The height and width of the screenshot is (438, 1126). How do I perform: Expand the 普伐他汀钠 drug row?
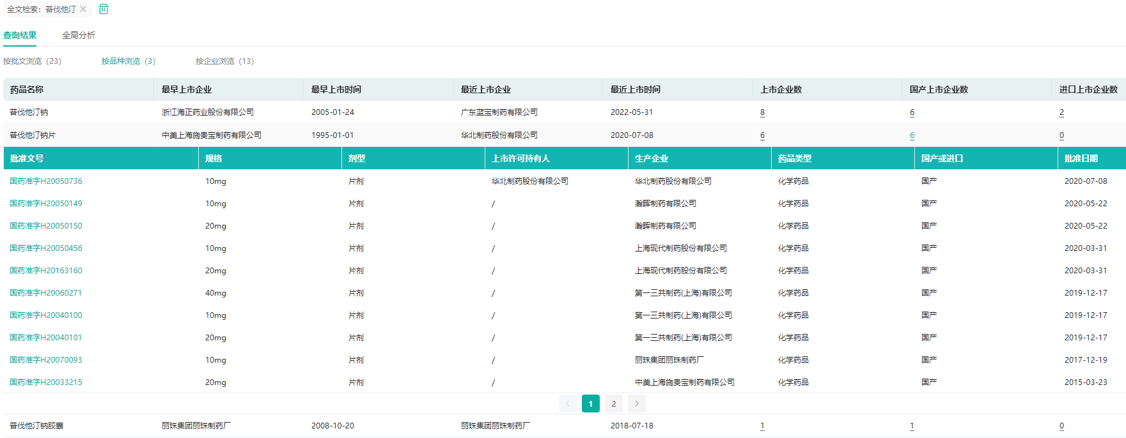click(29, 112)
